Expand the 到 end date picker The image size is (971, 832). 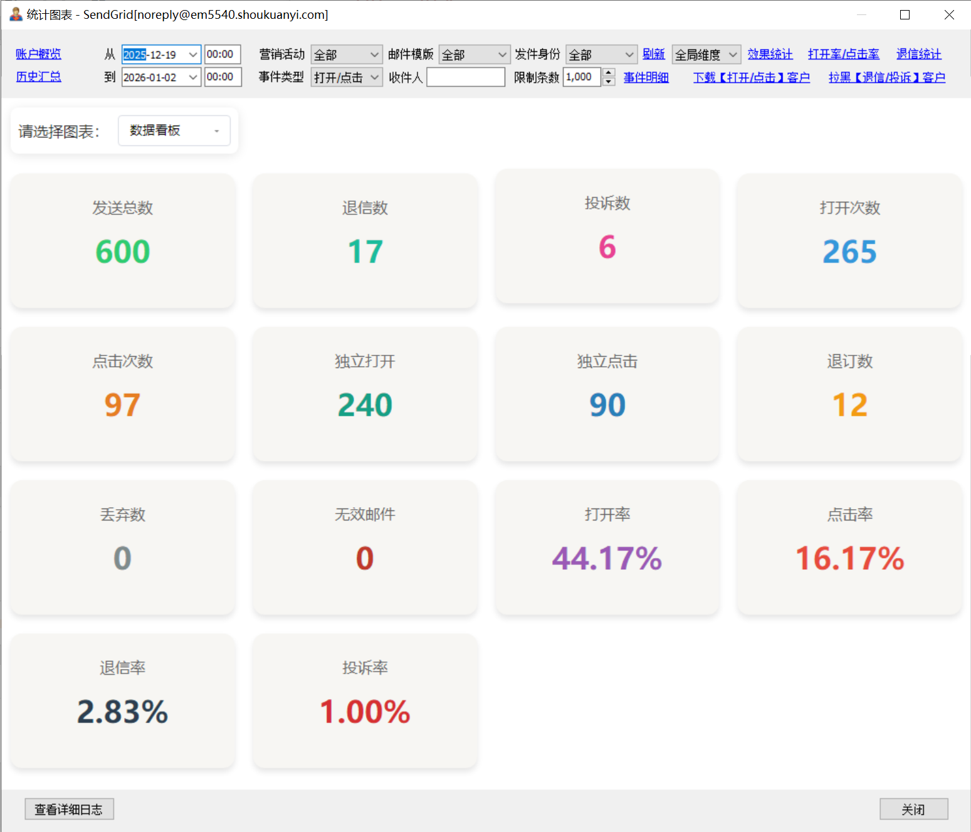coord(192,78)
